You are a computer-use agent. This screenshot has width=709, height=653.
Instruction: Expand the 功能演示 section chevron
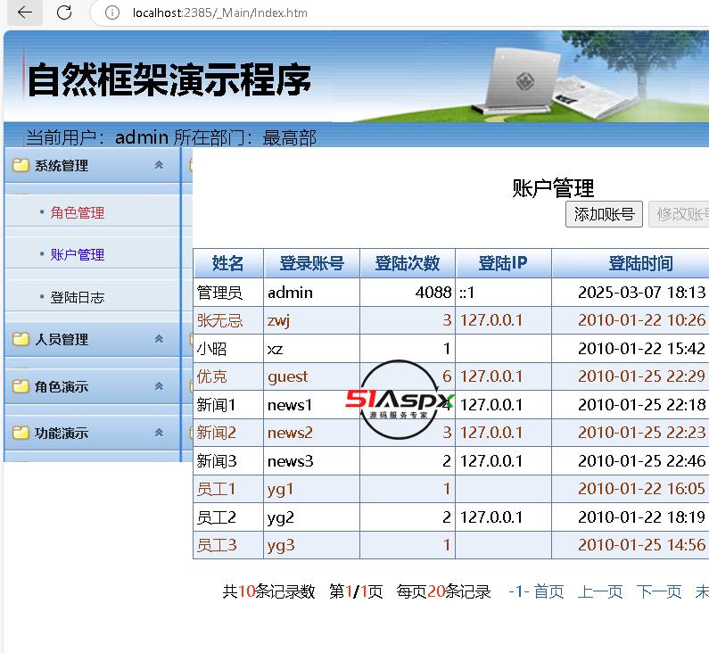click(x=159, y=433)
